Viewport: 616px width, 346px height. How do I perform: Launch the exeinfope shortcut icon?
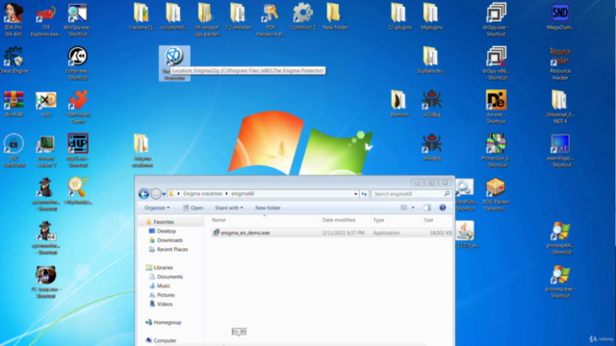coord(560,151)
